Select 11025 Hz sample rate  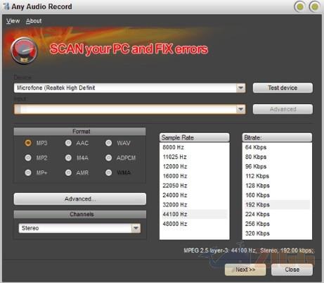tap(195, 157)
